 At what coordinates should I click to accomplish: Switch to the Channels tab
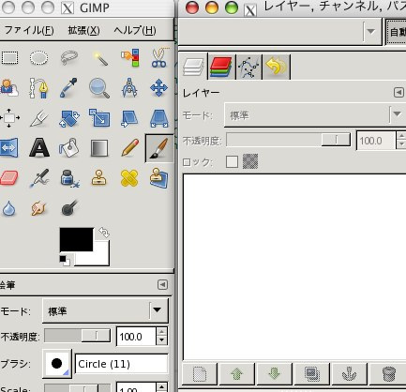click(x=221, y=67)
